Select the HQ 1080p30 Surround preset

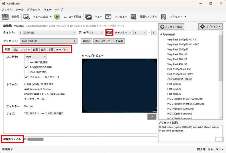(x=180, y=109)
